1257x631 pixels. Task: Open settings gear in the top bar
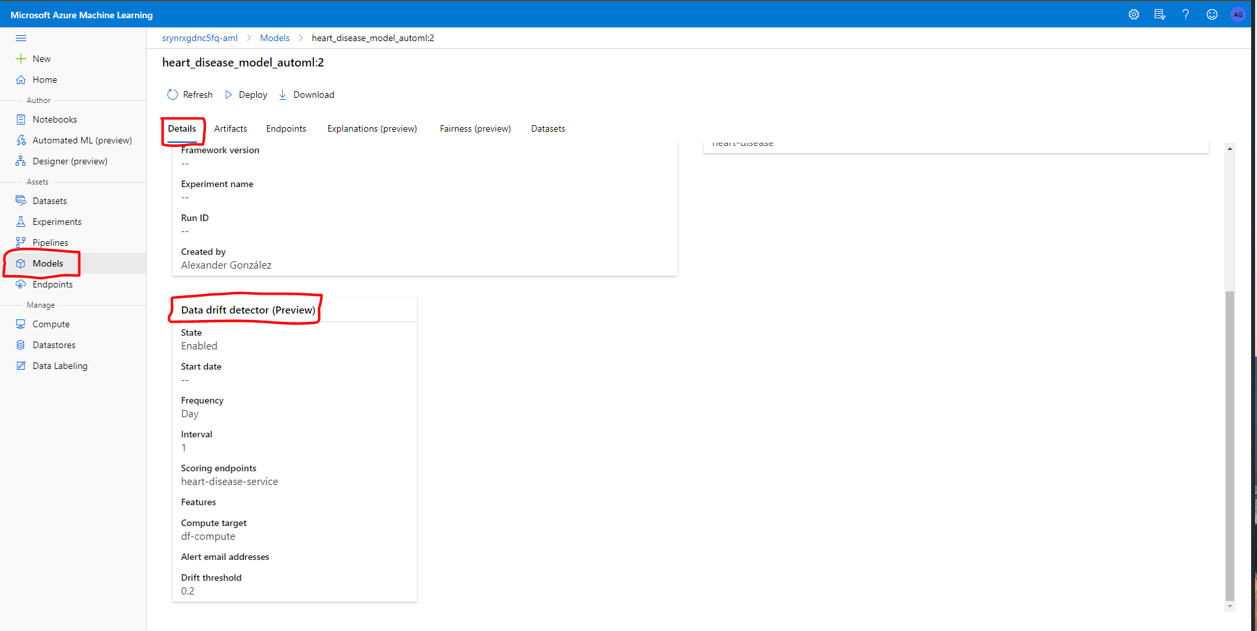click(1134, 14)
